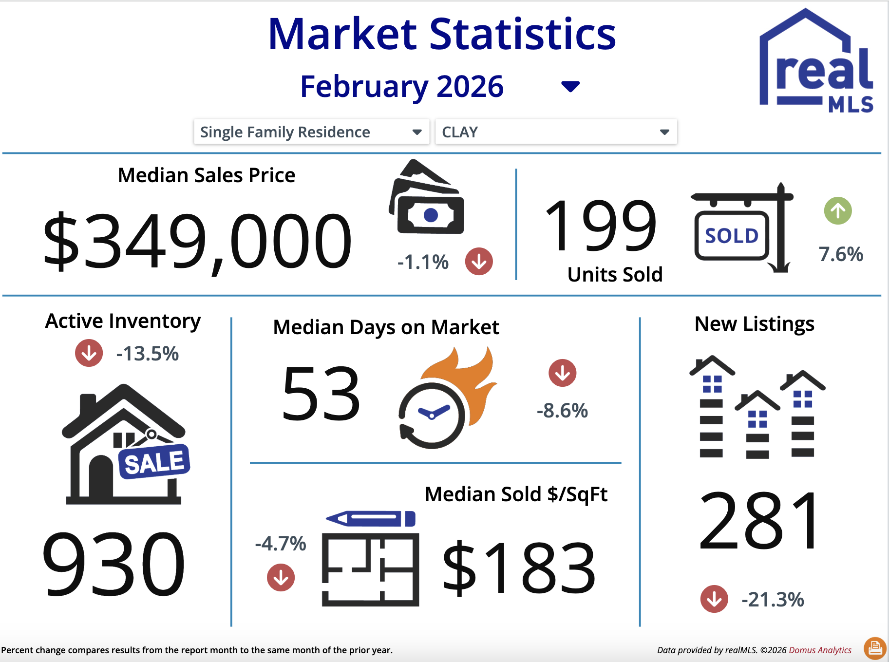Open the CLAY county dropdown
The width and height of the screenshot is (889, 662).
[556, 132]
